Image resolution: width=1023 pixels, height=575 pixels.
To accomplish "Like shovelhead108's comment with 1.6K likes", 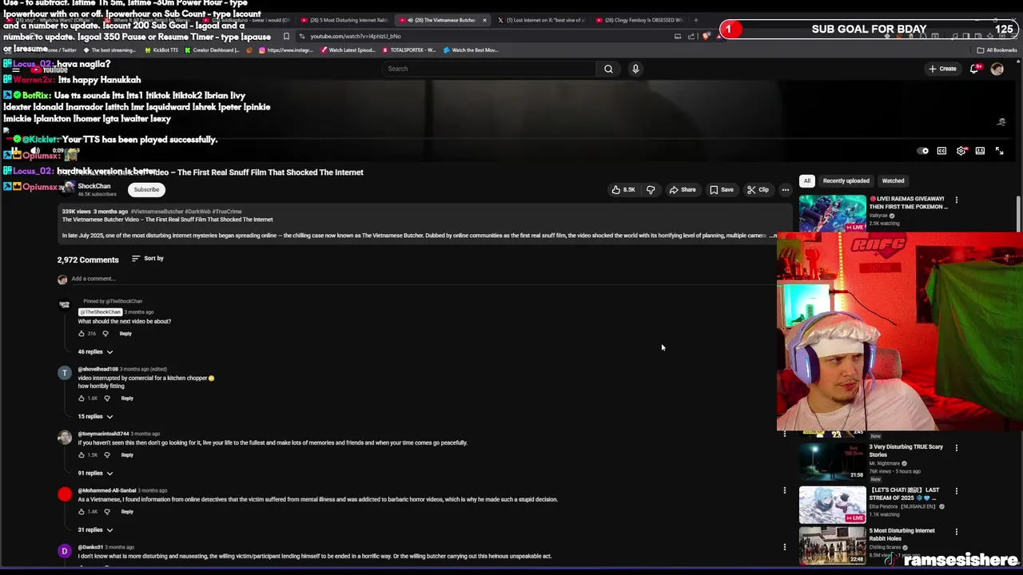I will 82,399.
